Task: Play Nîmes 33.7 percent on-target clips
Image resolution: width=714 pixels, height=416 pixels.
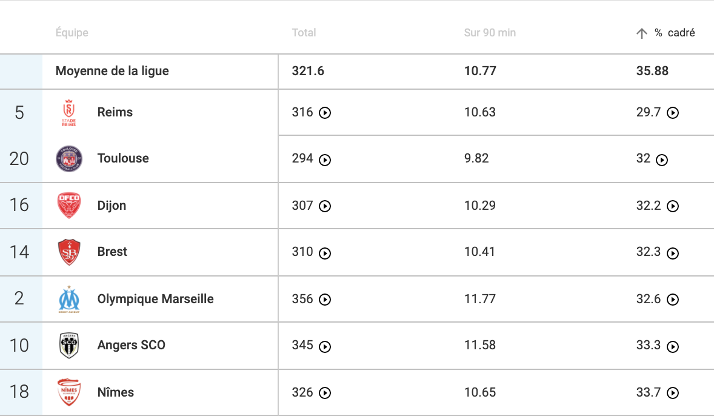Action: click(x=673, y=393)
